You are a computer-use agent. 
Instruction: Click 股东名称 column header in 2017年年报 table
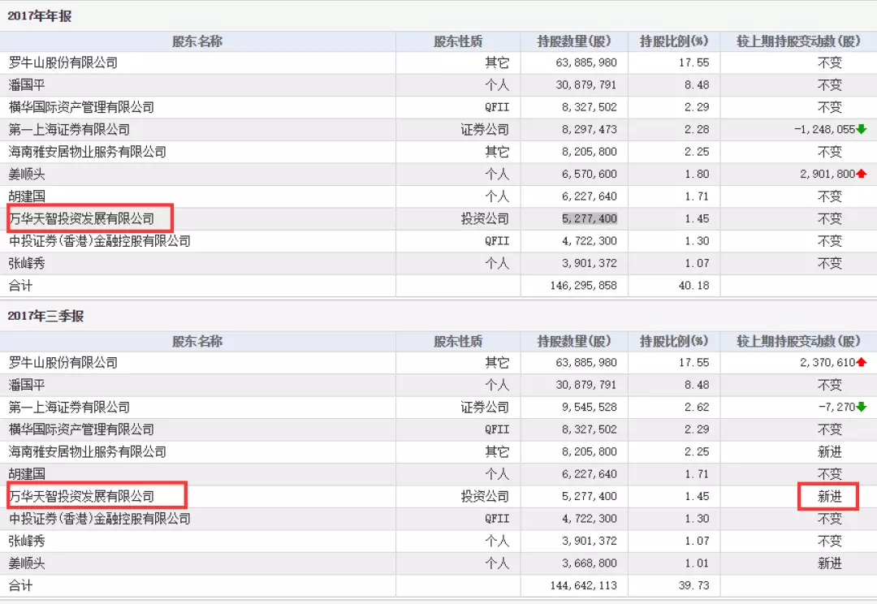(197, 41)
